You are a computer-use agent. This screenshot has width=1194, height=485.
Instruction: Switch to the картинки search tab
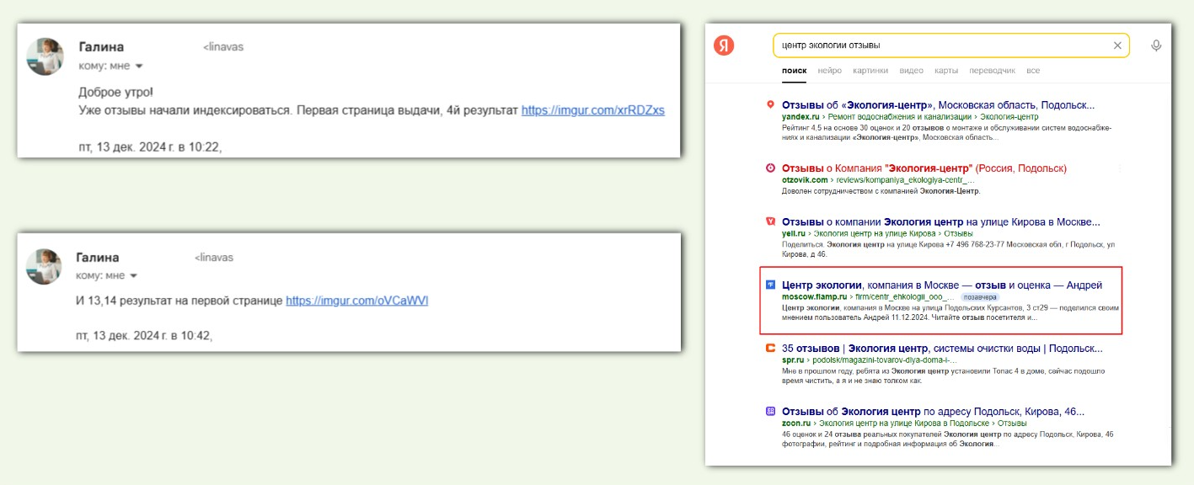click(870, 71)
